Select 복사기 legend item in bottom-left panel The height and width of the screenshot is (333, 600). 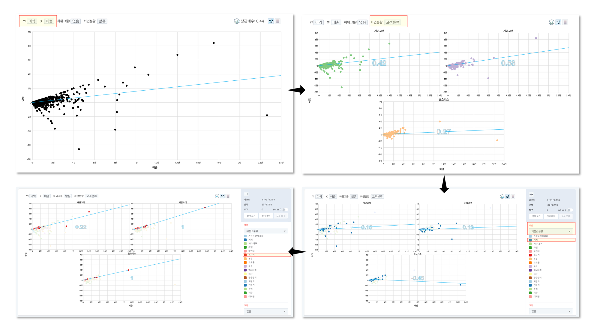(x=251, y=255)
